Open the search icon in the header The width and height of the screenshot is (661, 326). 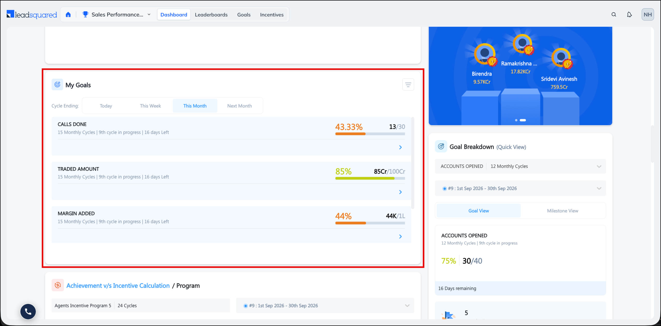(614, 15)
